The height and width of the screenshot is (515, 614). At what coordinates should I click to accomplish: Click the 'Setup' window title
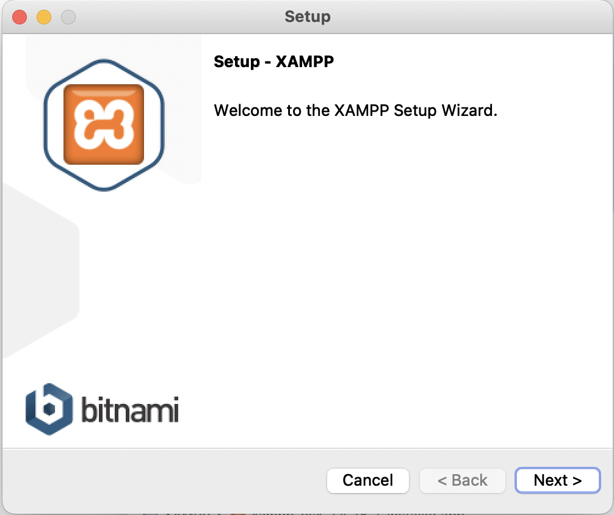click(x=308, y=17)
